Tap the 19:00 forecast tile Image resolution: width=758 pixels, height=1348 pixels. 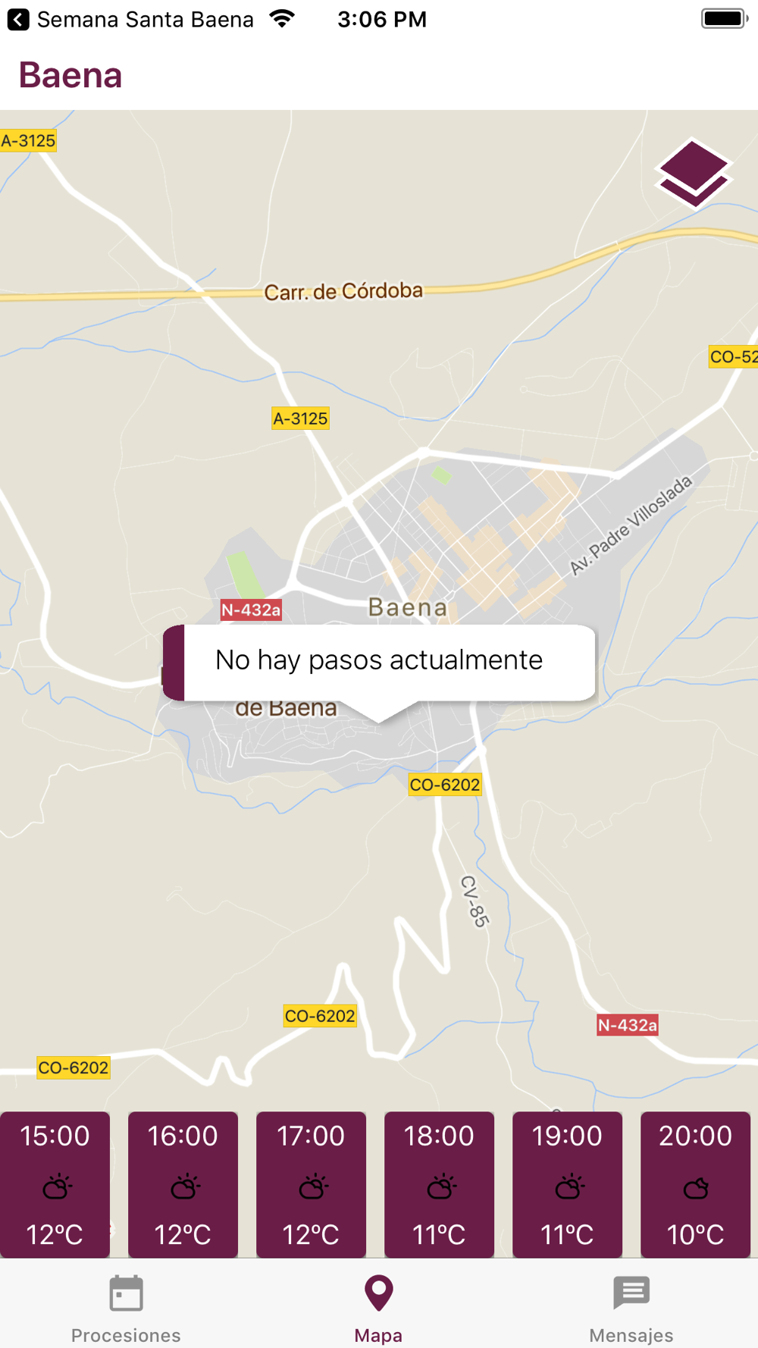coord(567,1184)
